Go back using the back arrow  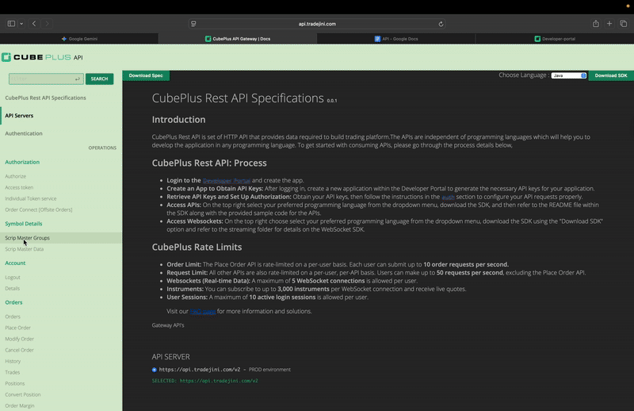pos(34,24)
